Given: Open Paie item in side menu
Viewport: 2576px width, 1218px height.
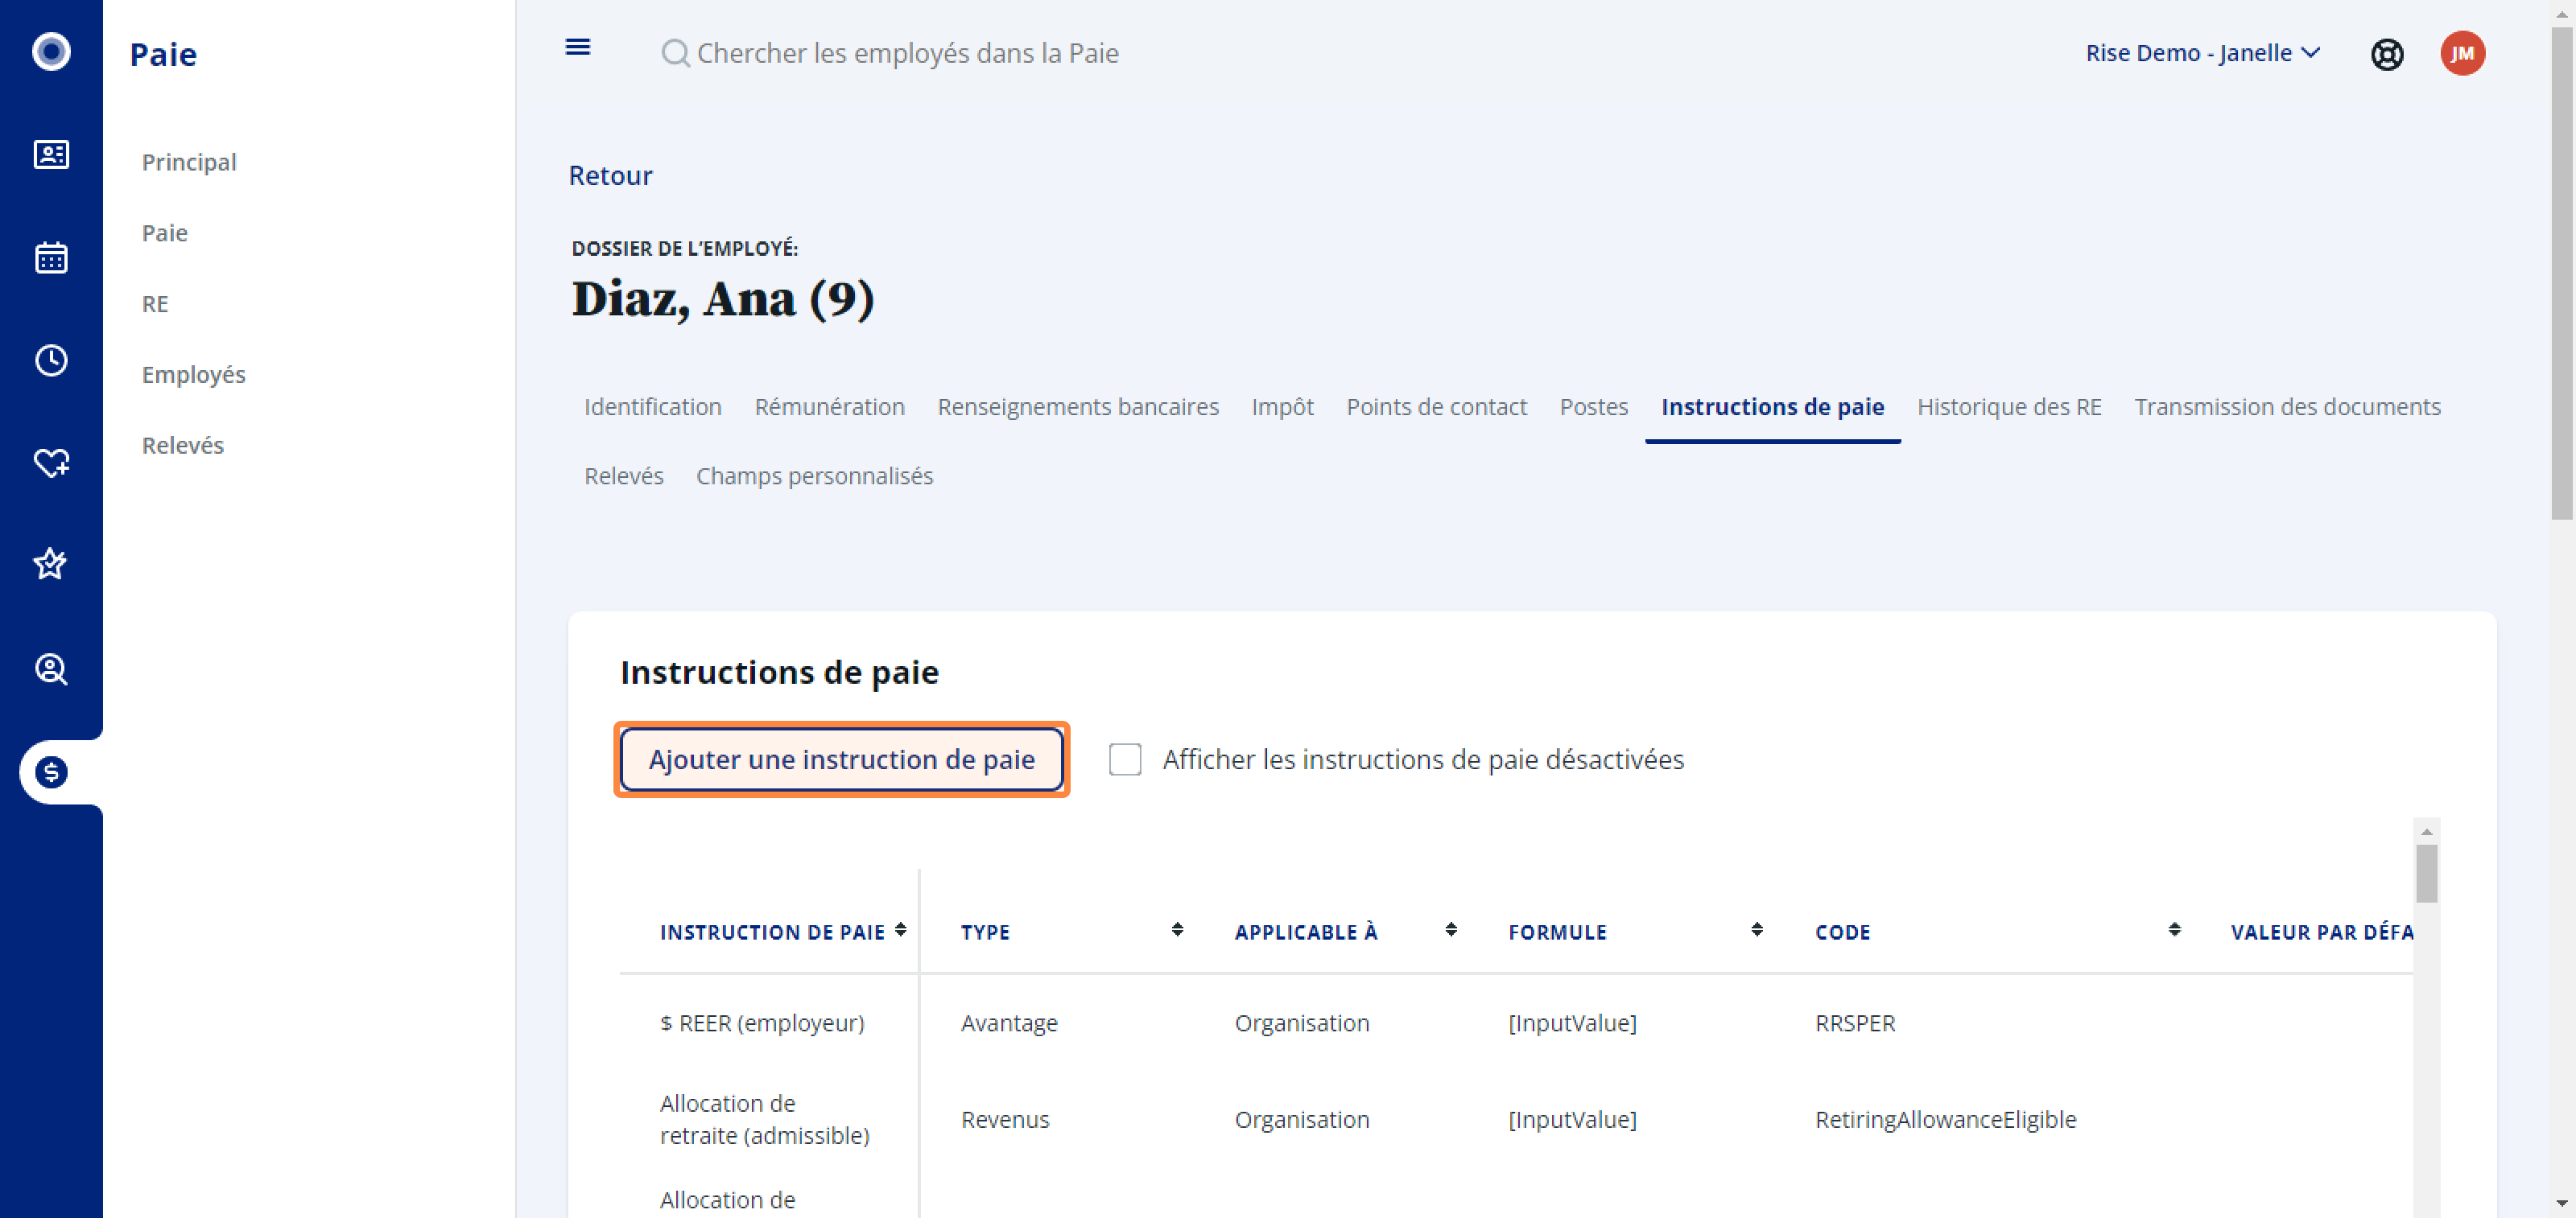Looking at the screenshot, I should pyautogui.click(x=164, y=232).
